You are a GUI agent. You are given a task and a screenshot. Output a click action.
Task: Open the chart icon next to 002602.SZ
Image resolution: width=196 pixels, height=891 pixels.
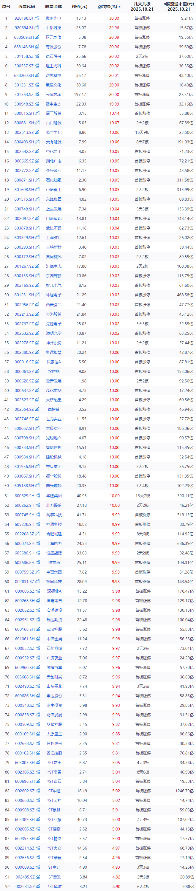point(37,791)
